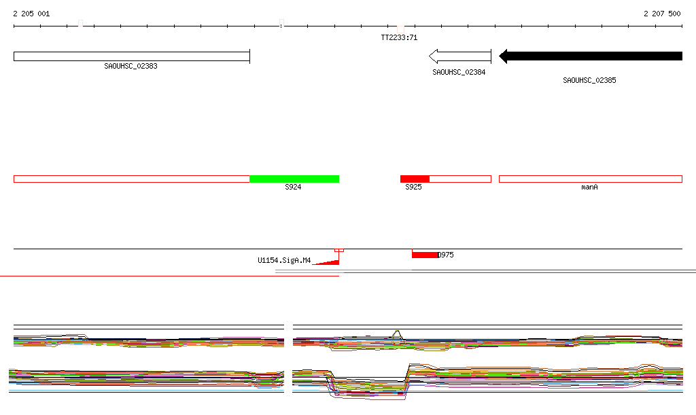Click the SAOUHSC_02384 text label

tap(459, 72)
